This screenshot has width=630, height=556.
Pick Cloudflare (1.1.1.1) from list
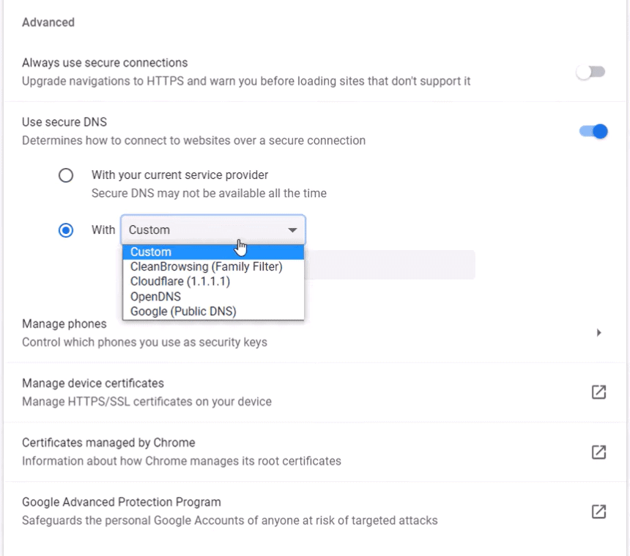180,282
